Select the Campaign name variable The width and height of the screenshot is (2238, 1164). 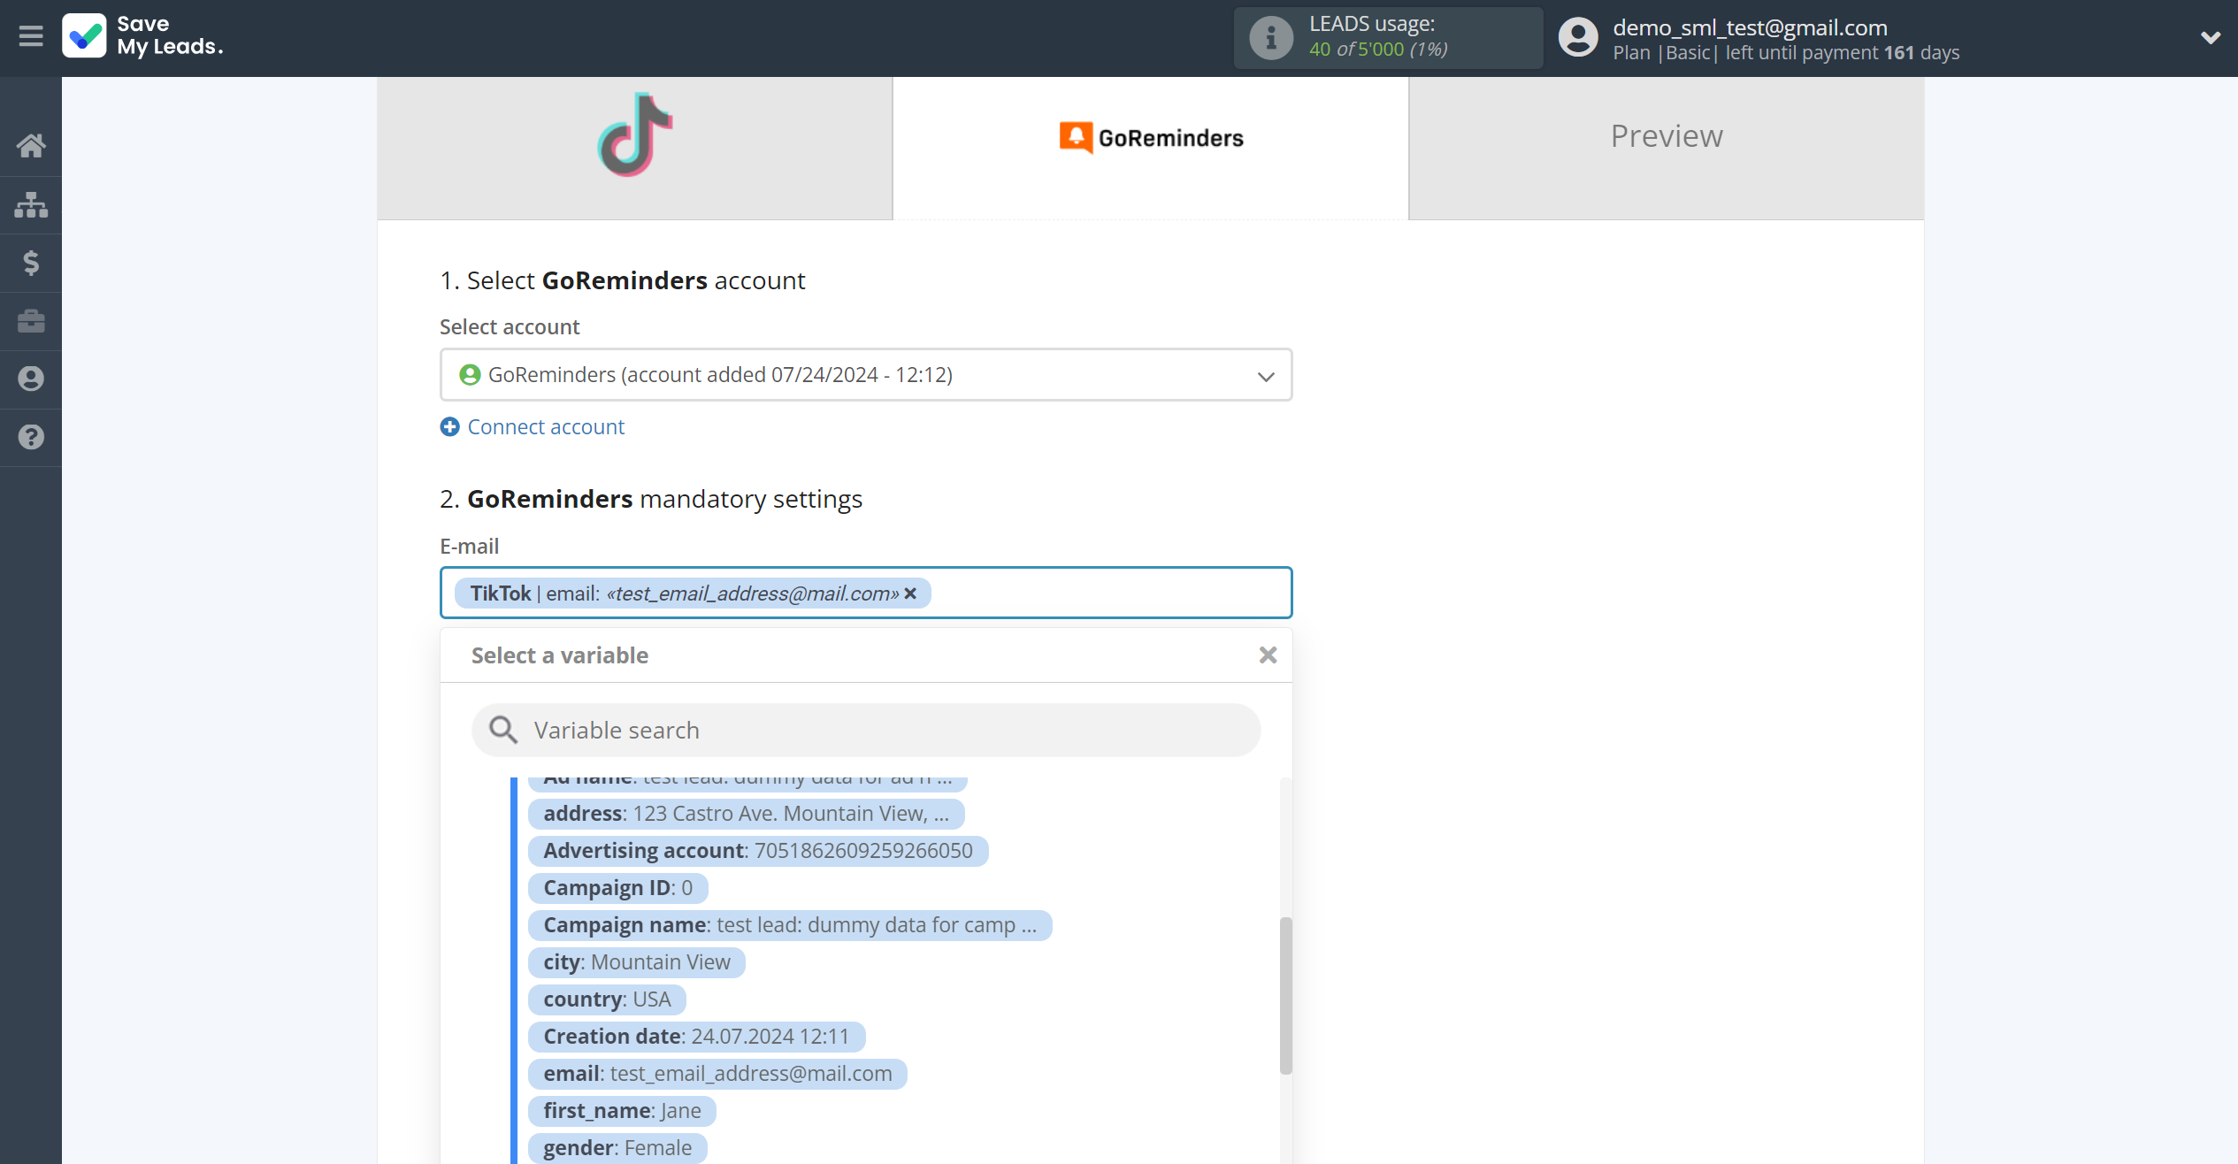click(x=790, y=925)
